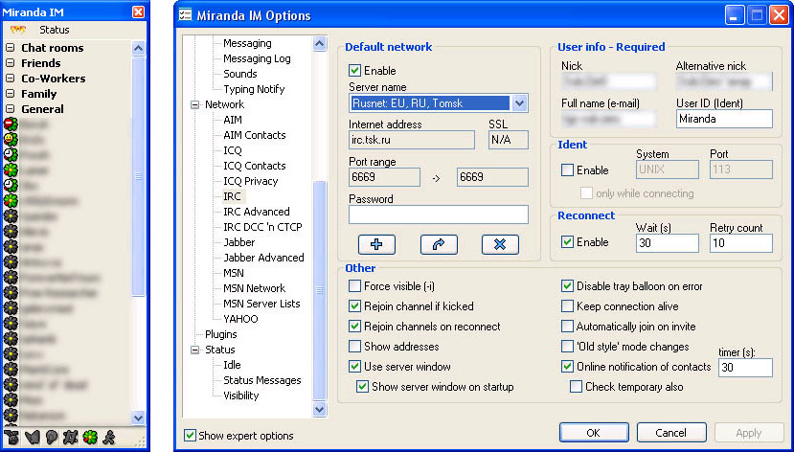Viewport: 794px width, 452px height.
Task: Click the Retry count field
Action: pyautogui.click(x=740, y=243)
